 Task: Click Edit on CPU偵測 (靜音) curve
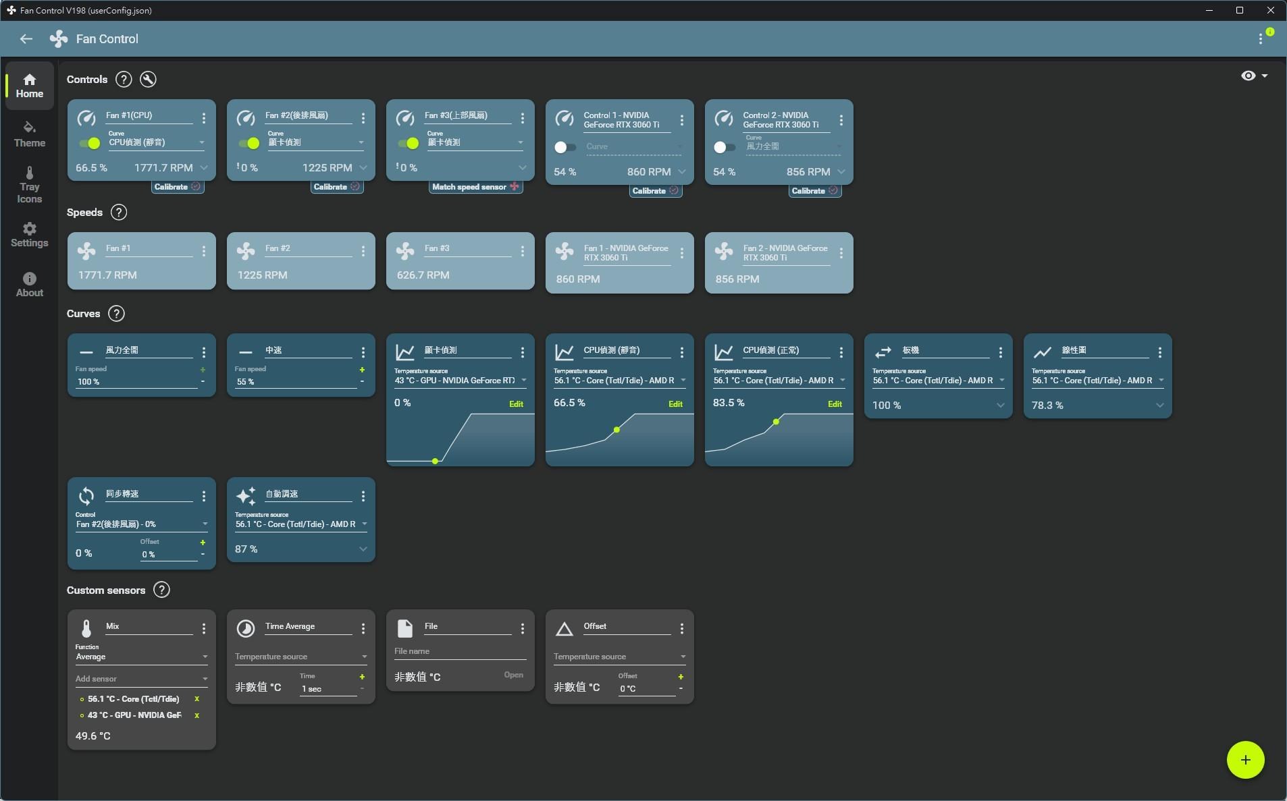point(675,404)
